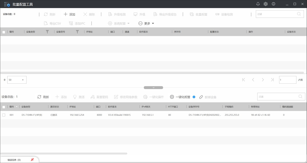Screen dimensions: 307x163
Task: Open the 更多 dropdown menu
Action: pos(147,23)
